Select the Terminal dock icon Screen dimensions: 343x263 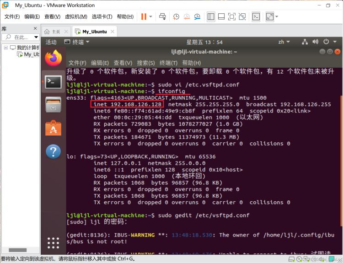(53, 82)
